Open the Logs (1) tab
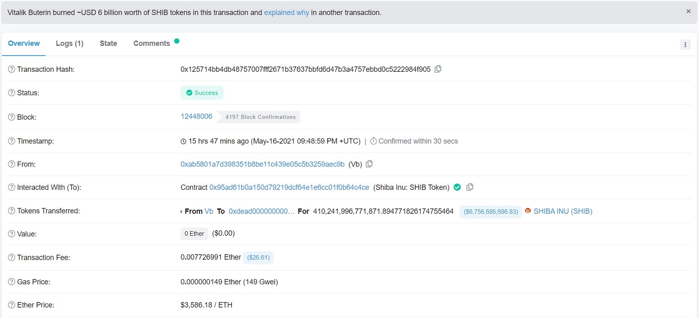Image resolution: width=699 pixels, height=318 pixels. [69, 43]
